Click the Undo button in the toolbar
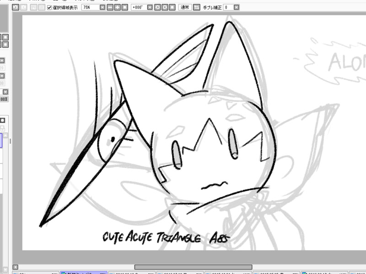 pos(16,7)
